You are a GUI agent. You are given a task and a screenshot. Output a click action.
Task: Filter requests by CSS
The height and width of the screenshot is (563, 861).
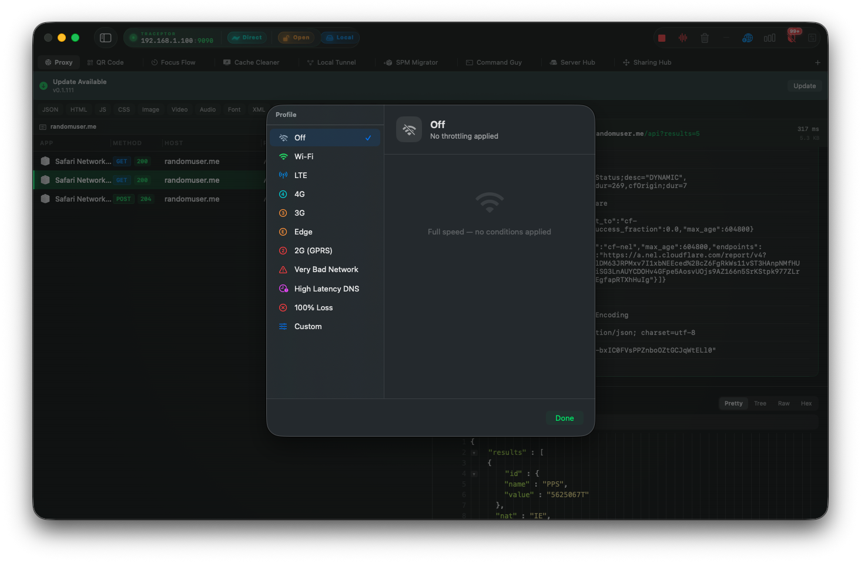pyautogui.click(x=124, y=109)
